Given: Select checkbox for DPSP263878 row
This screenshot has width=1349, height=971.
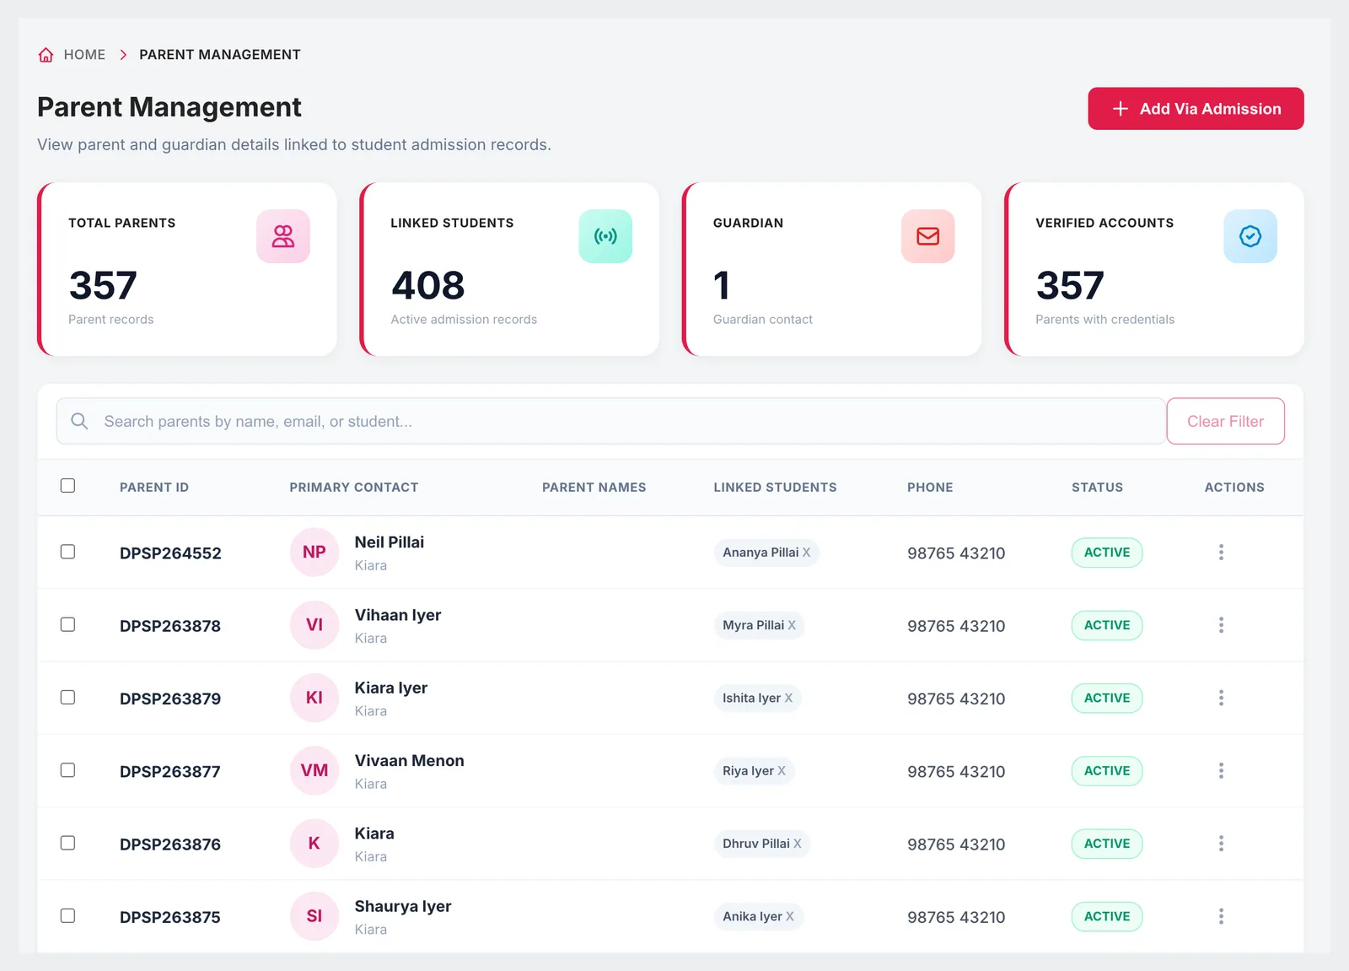Looking at the screenshot, I should (x=68, y=624).
